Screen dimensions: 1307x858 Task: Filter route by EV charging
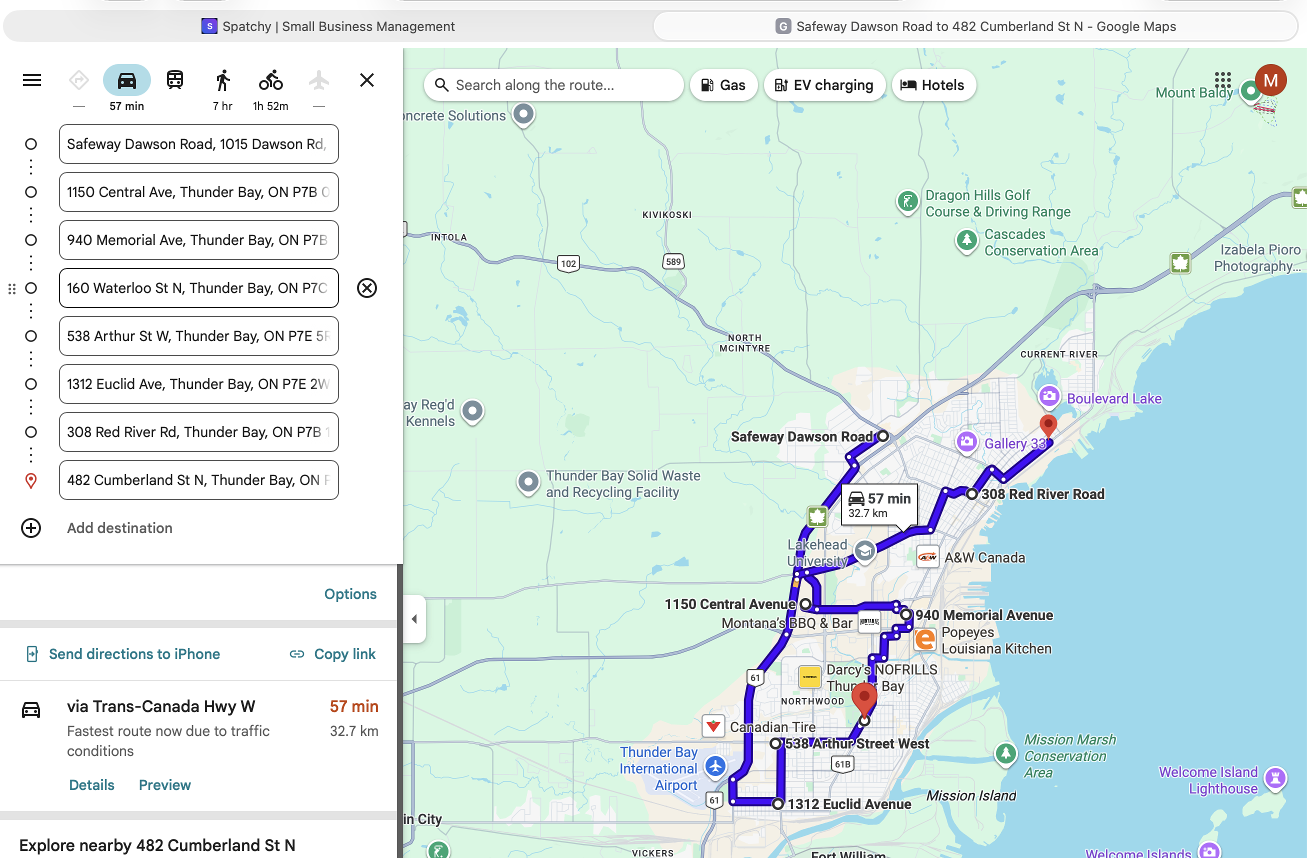pos(824,85)
